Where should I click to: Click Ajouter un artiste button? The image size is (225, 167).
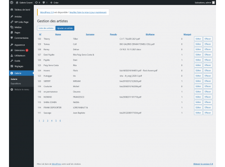65,28
